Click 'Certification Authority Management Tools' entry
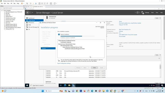The image size is (165, 93). click(x=75, y=49)
